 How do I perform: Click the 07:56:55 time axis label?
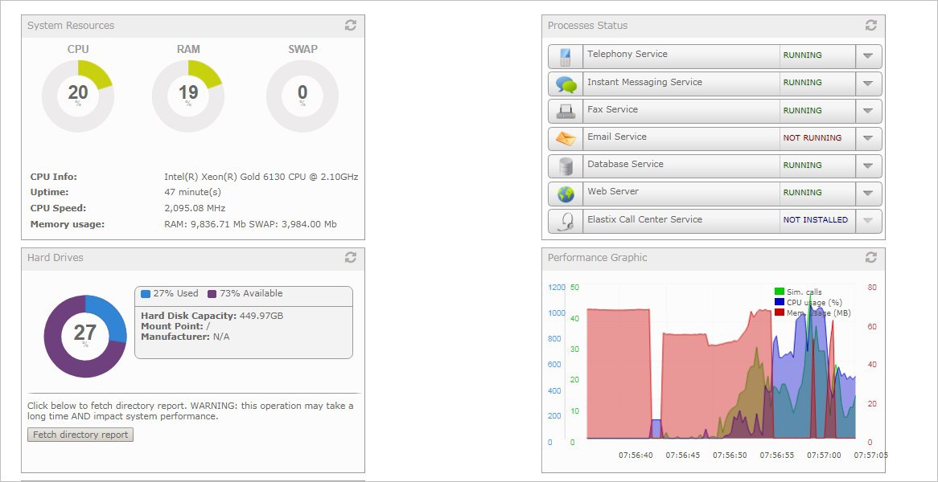776,455
